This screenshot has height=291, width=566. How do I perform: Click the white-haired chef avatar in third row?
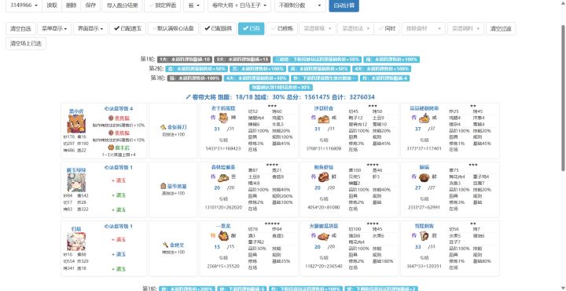[76, 242]
